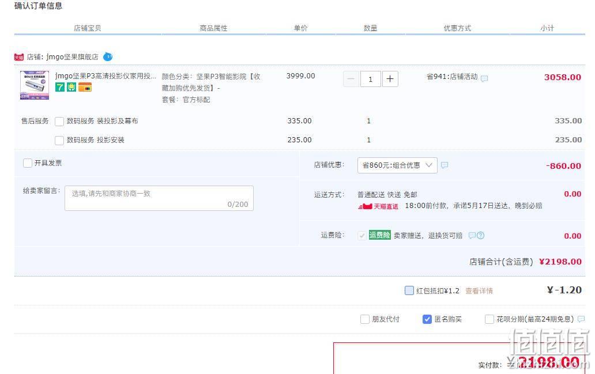Click the comment icon beside 省941:店铺活动
The width and height of the screenshot is (595, 374).
click(484, 78)
